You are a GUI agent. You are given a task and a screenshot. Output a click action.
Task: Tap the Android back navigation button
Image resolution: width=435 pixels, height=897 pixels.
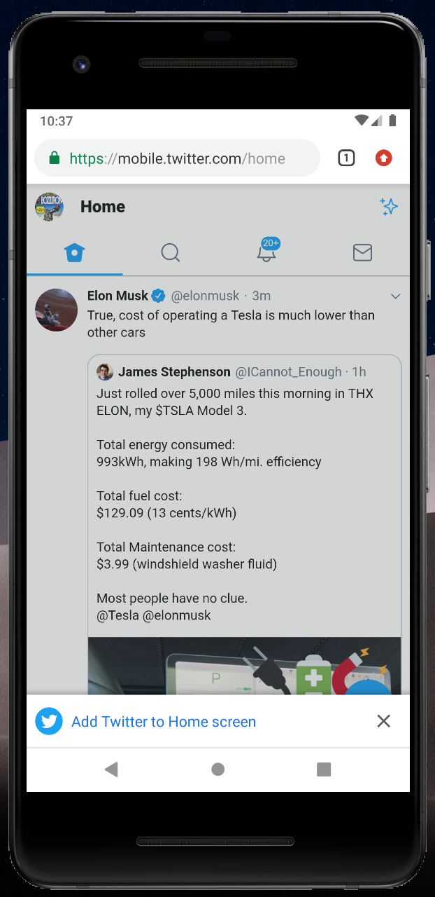[x=111, y=769]
